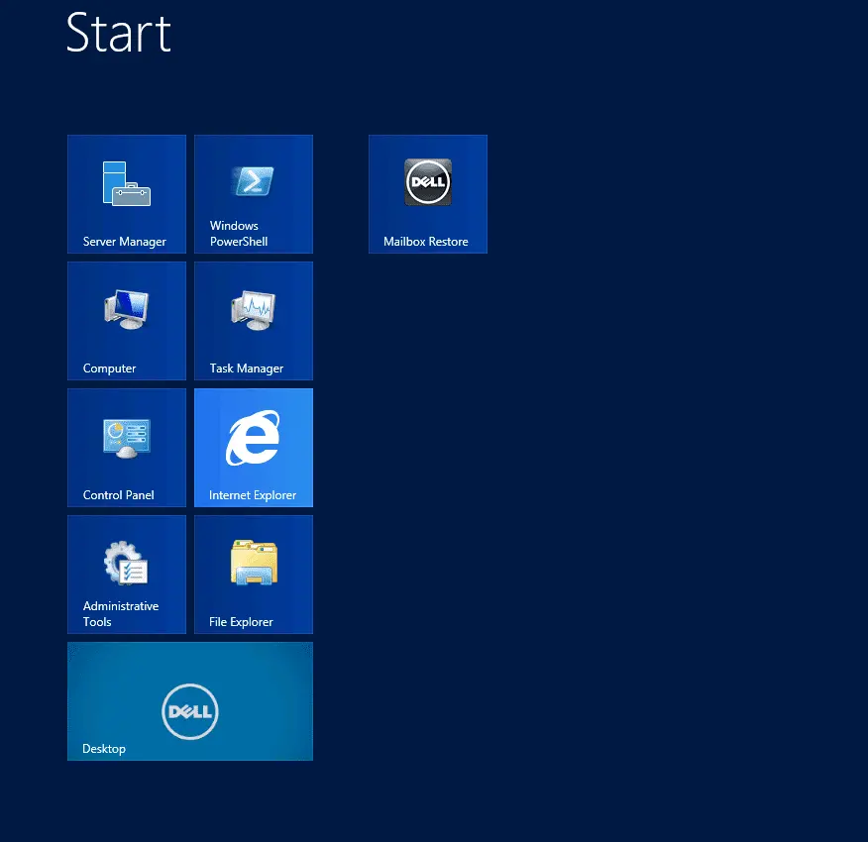Open Computer using the monitor icon

127,309
